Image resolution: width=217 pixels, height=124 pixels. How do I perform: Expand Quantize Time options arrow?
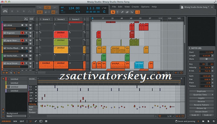tap(212, 95)
